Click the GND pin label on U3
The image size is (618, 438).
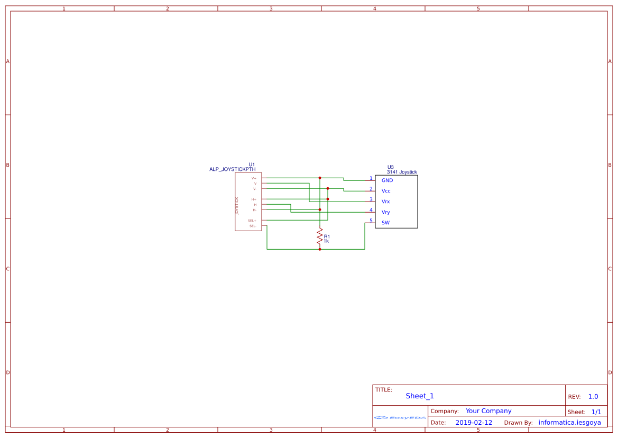click(387, 180)
